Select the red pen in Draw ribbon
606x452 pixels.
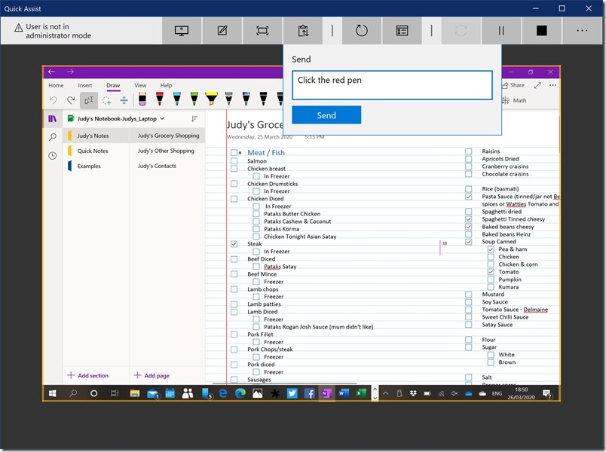click(159, 99)
